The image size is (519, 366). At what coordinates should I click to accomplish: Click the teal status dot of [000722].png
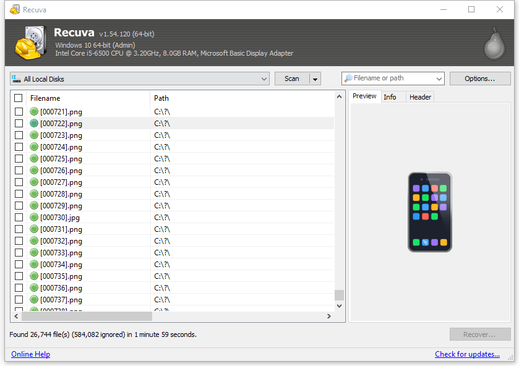click(34, 123)
